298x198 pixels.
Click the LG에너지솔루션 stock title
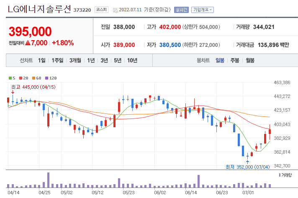pos(39,9)
